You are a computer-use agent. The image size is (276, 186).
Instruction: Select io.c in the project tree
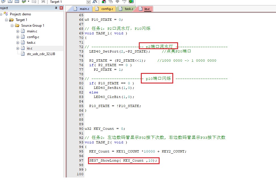coord(30,48)
